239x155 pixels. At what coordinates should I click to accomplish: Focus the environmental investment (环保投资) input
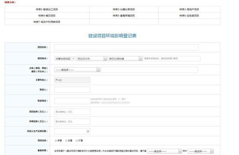pos(72,122)
